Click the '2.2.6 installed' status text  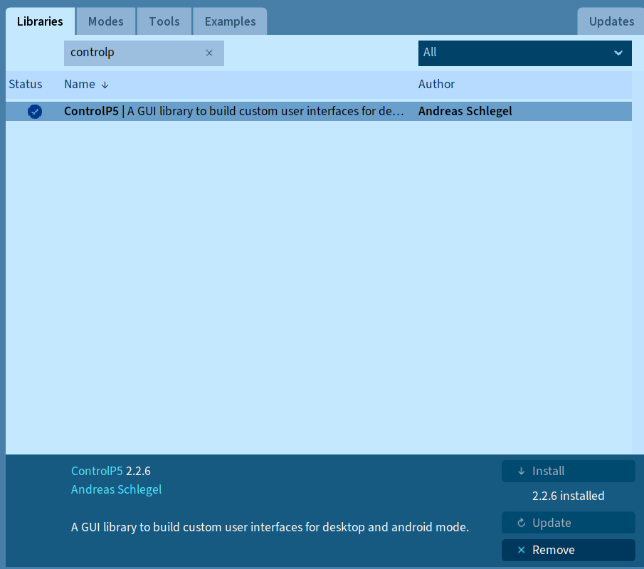tap(568, 496)
